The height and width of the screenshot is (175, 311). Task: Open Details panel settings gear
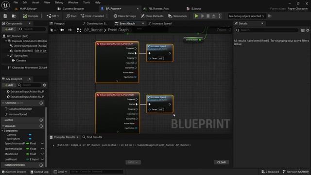[x=308, y=30]
